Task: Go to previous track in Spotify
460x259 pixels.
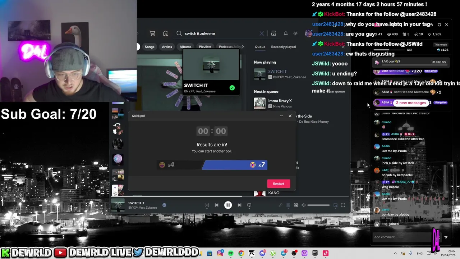Action: coord(217,205)
